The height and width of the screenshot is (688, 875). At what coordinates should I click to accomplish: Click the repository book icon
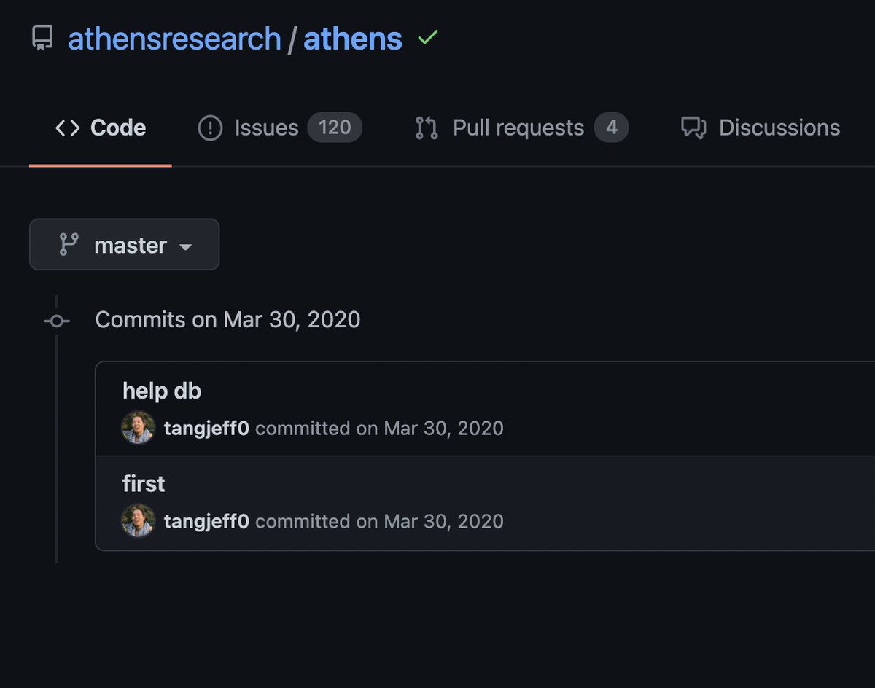point(42,38)
